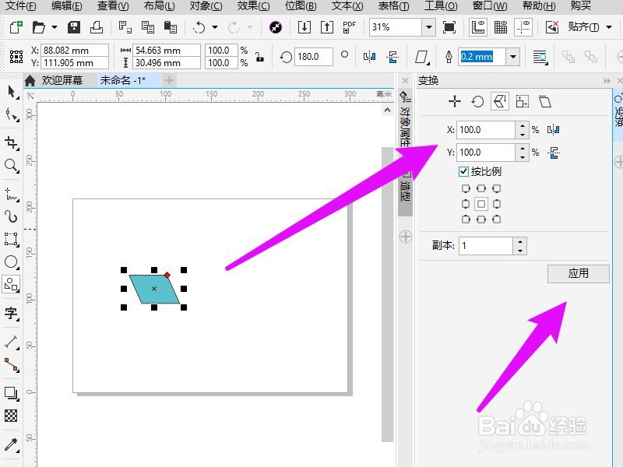Image resolution: width=623 pixels, height=467 pixels.
Task: Open the Size tab in Transform docker
Action: 523,102
